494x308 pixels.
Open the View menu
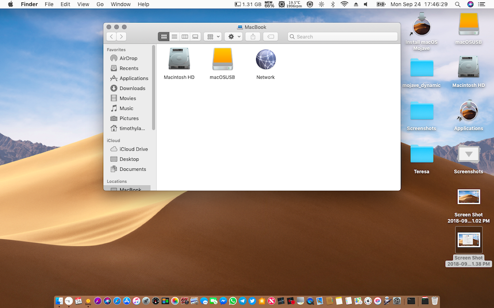pos(83,4)
